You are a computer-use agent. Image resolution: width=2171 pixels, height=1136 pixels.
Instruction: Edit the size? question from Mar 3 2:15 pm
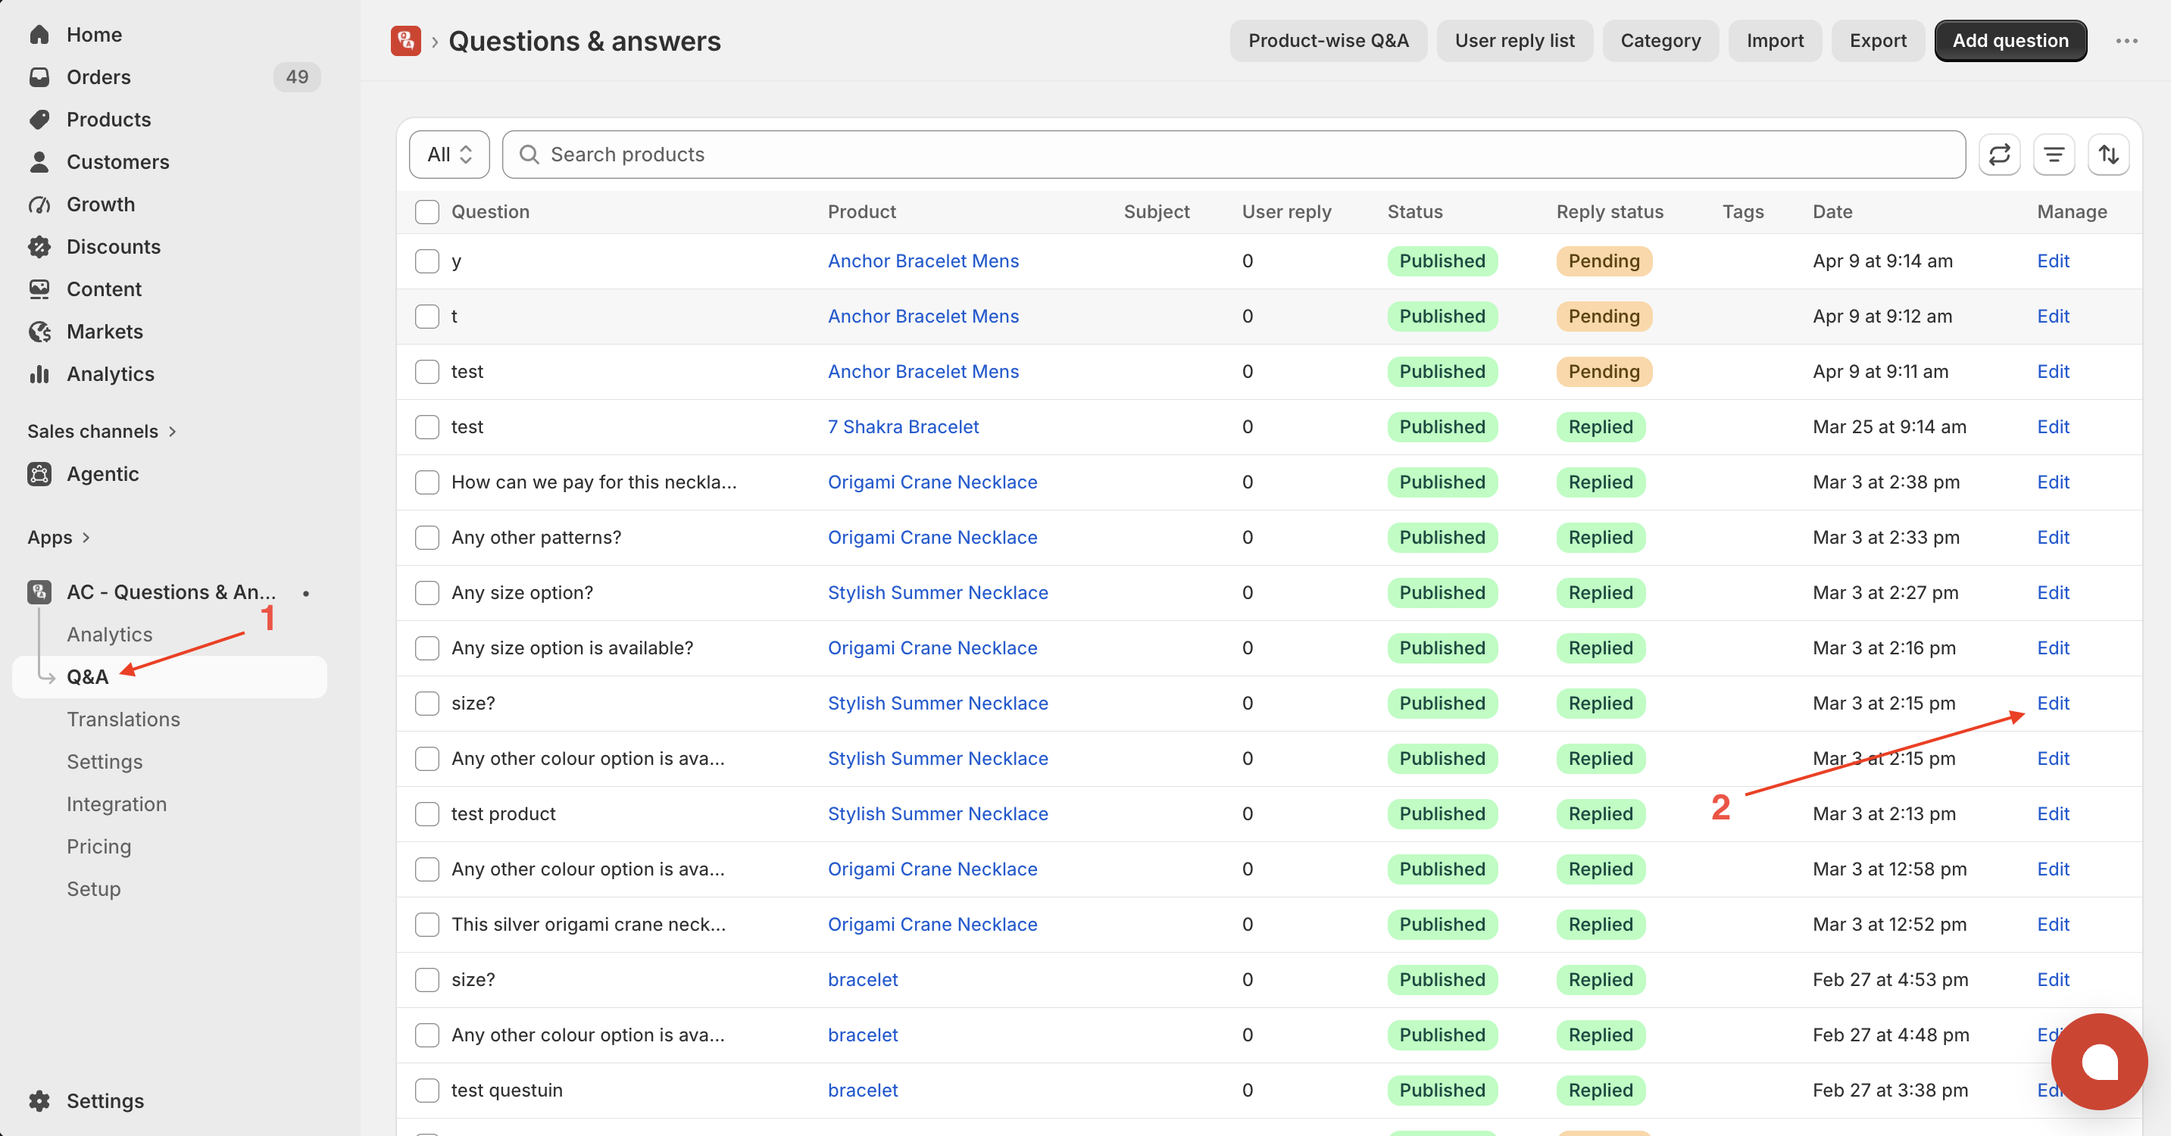(x=2053, y=703)
